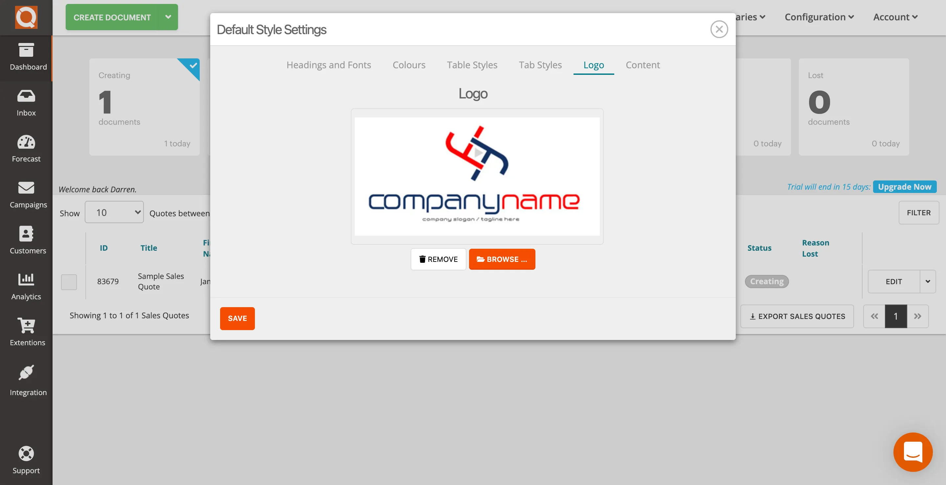Screen dimensions: 946x485
Task: Tick the checkbox for quote 83679
Action: [x=69, y=282]
